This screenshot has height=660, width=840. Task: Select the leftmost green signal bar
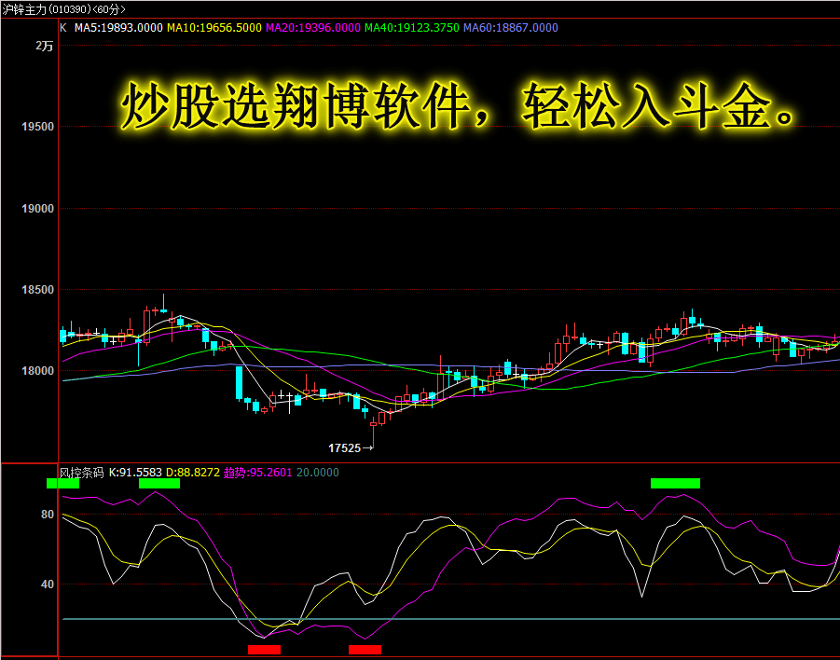[x=62, y=483]
